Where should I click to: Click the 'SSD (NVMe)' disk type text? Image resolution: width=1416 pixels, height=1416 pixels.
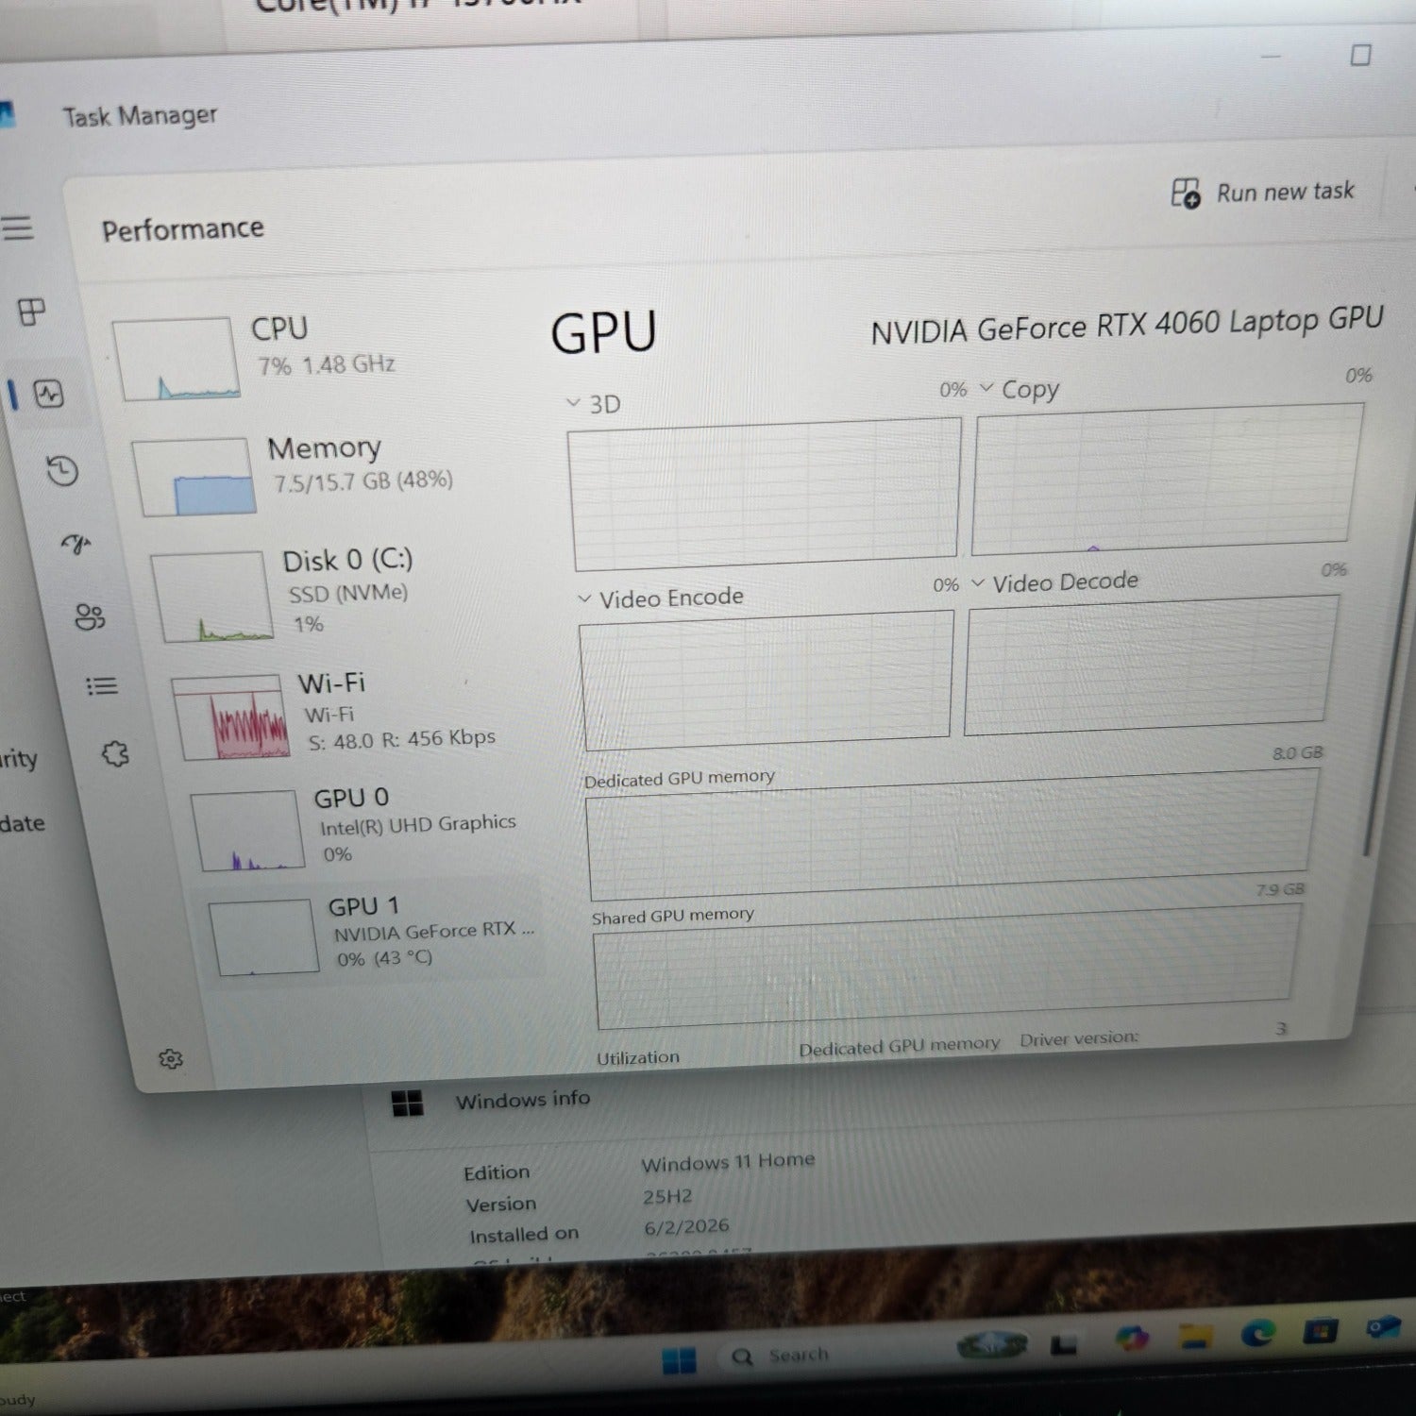click(x=348, y=594)
